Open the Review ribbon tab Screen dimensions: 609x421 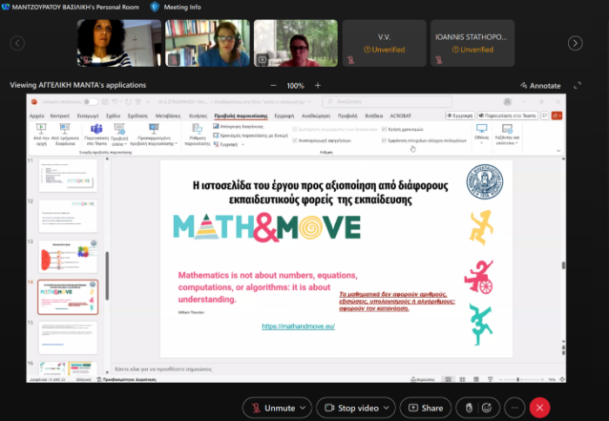316,116
